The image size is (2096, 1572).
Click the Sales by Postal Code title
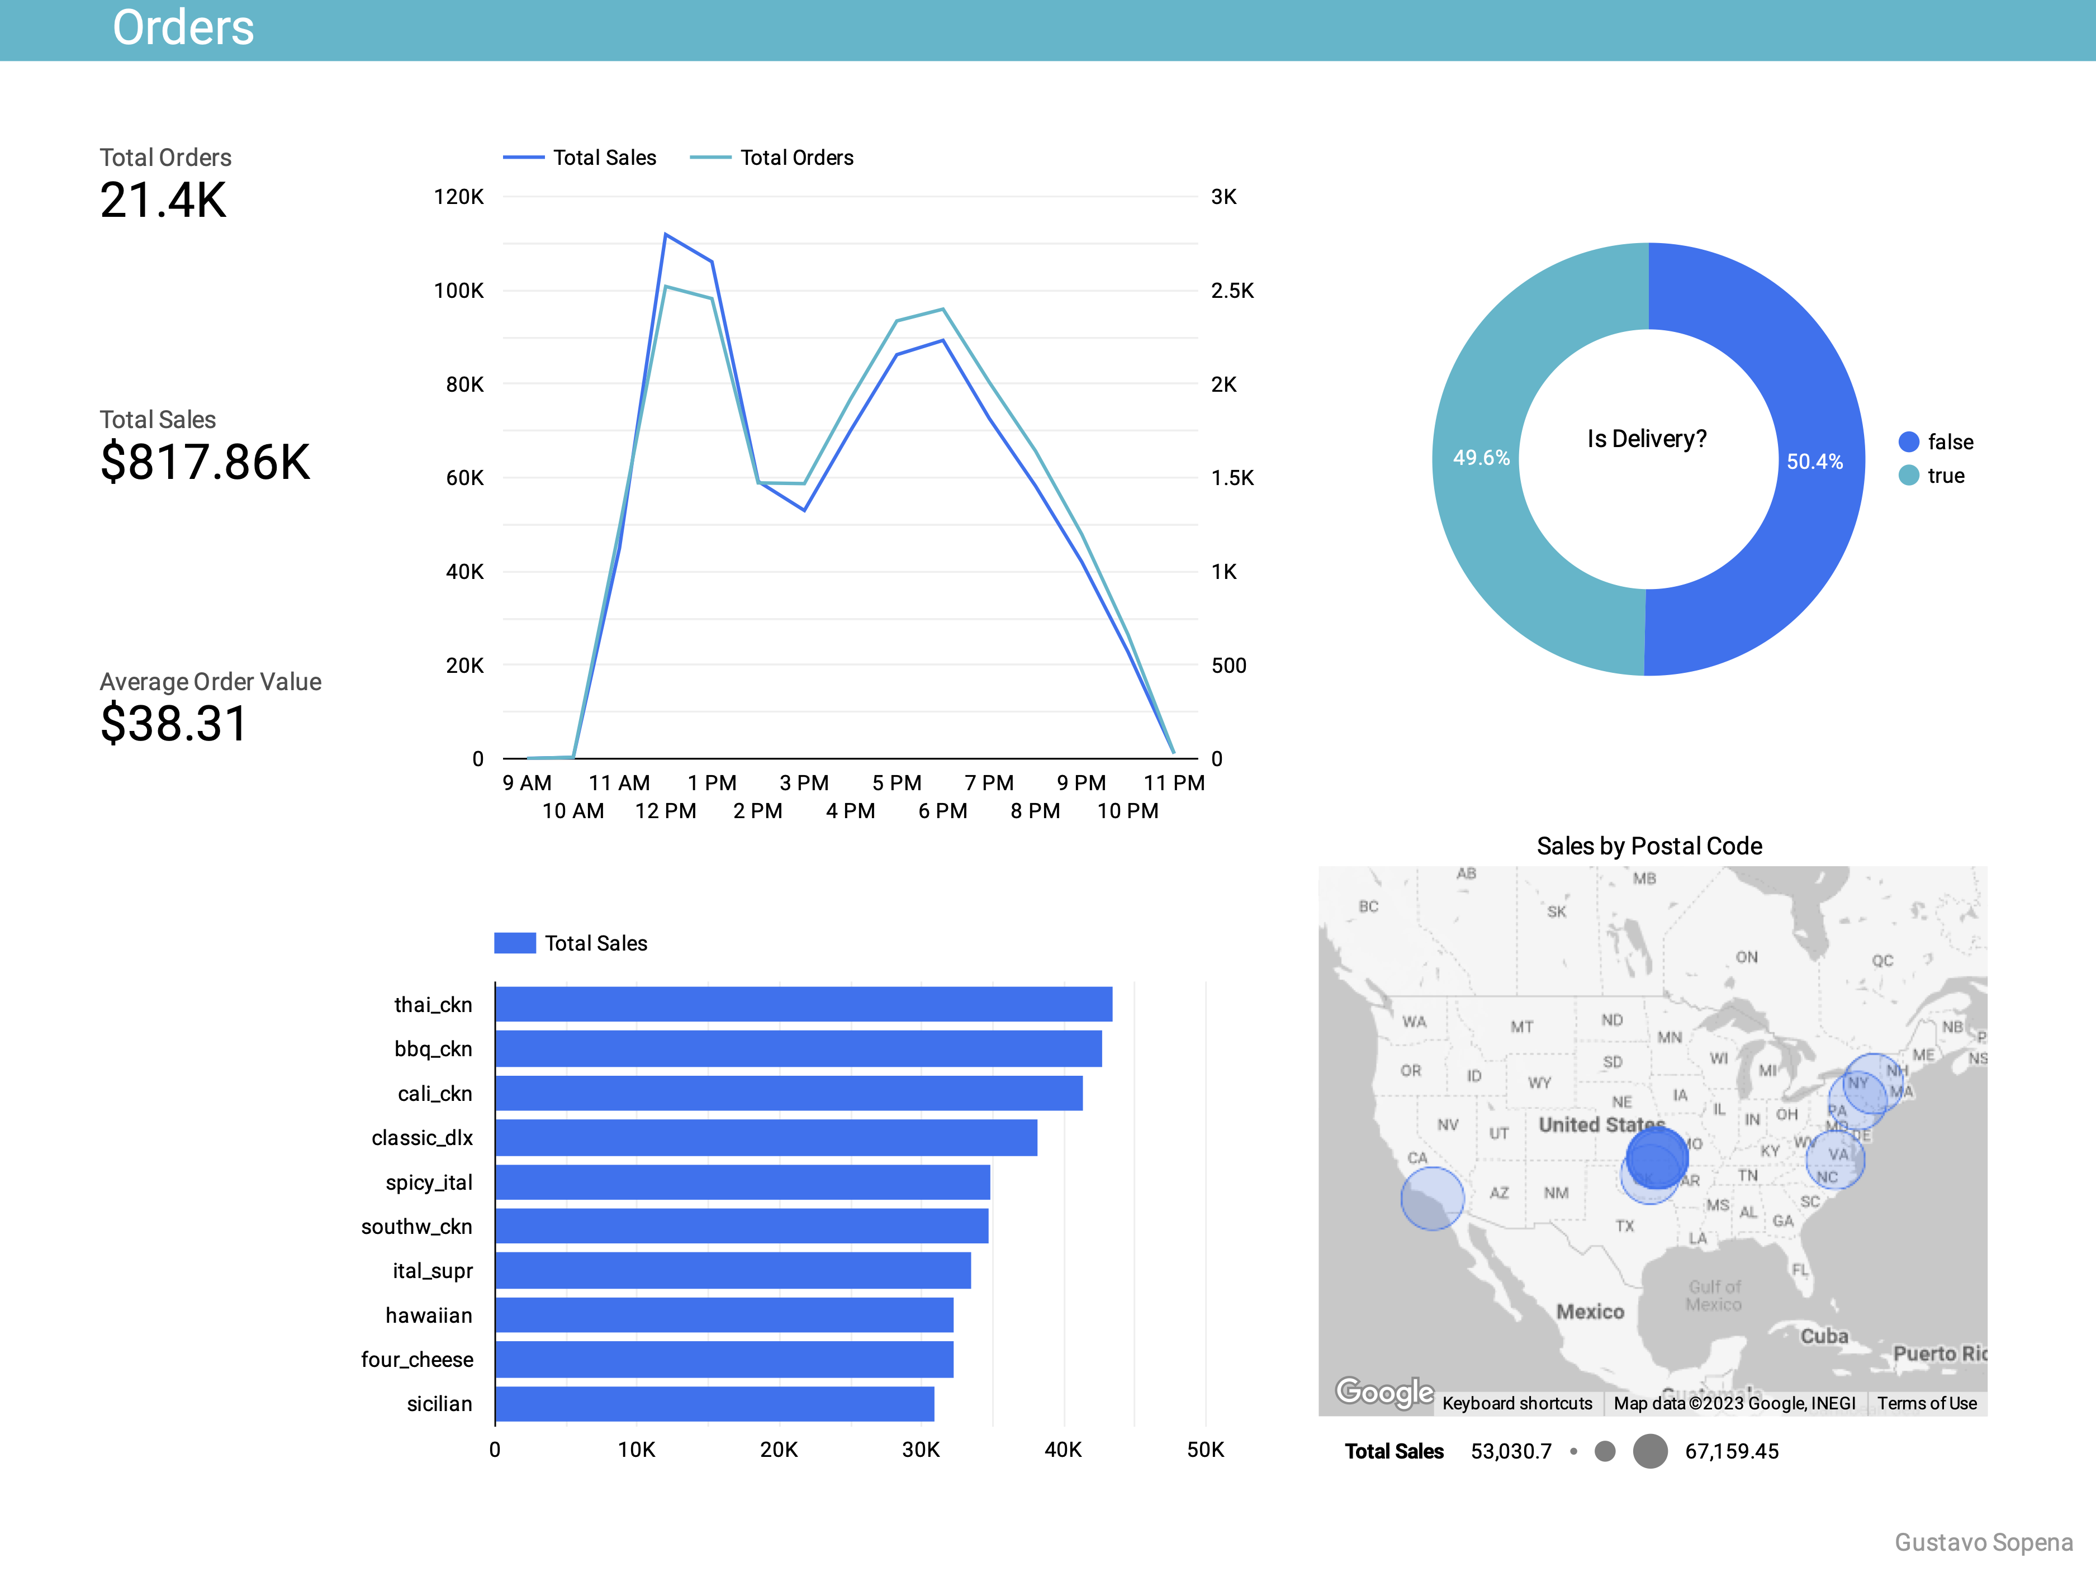click(1650, 846)
